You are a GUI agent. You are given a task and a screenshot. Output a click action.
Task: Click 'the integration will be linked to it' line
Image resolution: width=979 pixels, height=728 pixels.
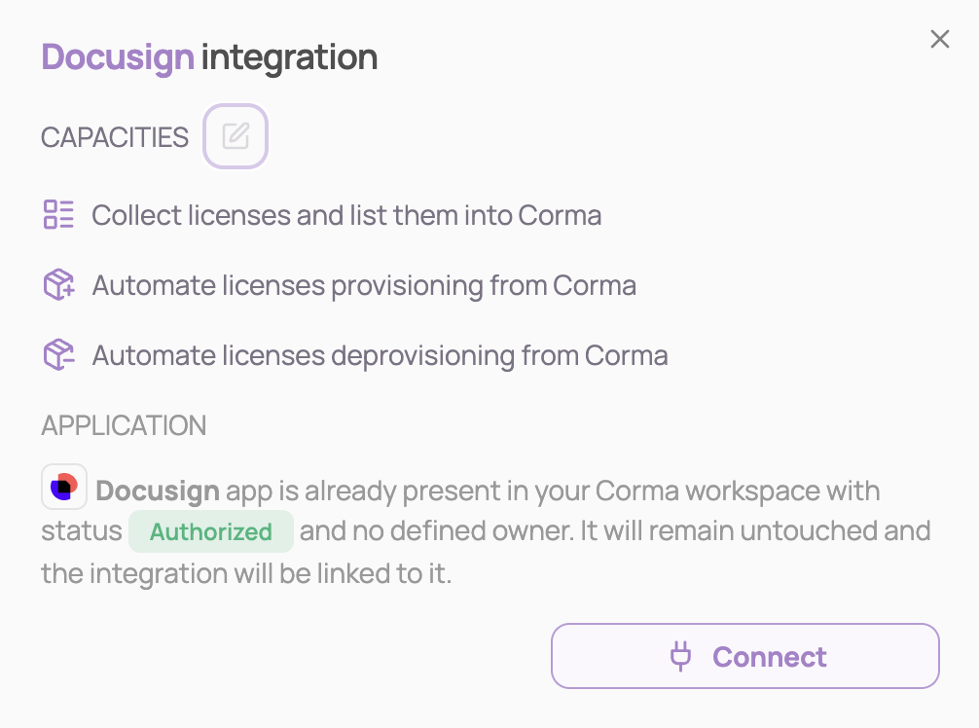tap(246, 573)
